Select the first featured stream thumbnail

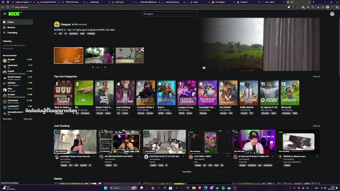tap(69, 56)
